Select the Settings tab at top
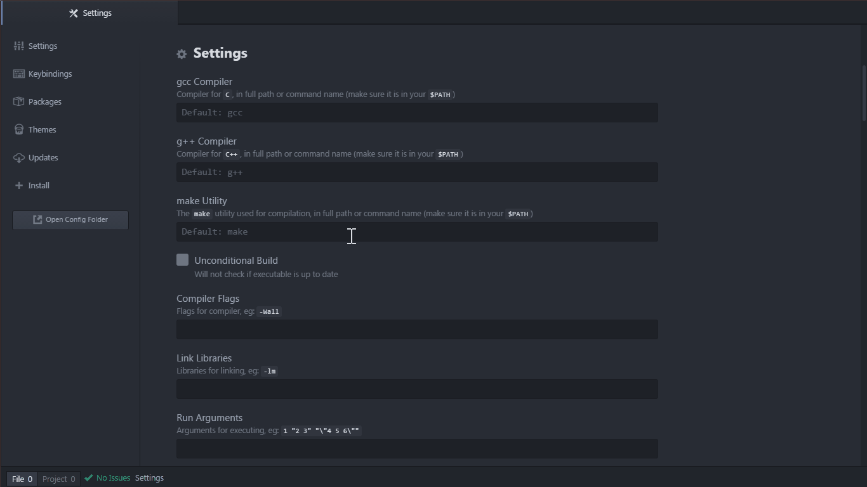 (89, 13)
